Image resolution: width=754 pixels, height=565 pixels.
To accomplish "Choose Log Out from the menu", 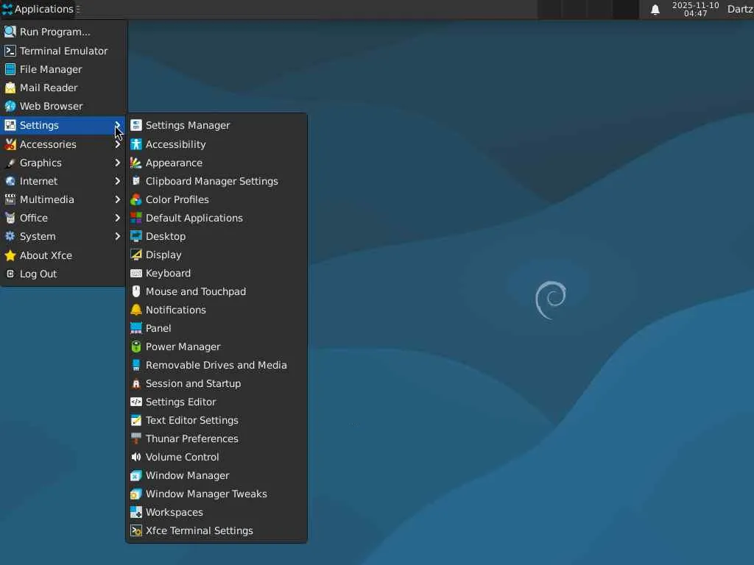I will click(63, 274).
